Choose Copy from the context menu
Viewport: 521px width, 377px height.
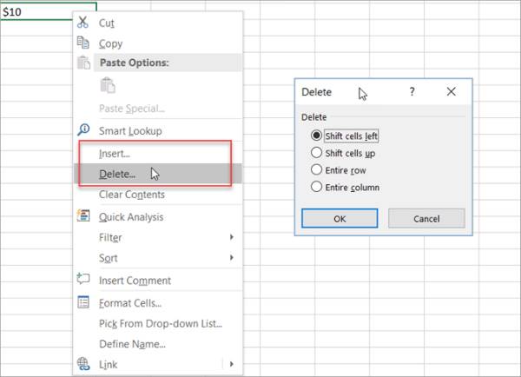pyautogui.click(x=158, y=43)
